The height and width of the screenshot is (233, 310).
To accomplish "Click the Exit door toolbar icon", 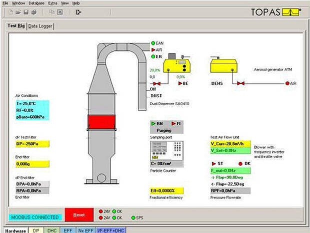I will click(78, 12).
